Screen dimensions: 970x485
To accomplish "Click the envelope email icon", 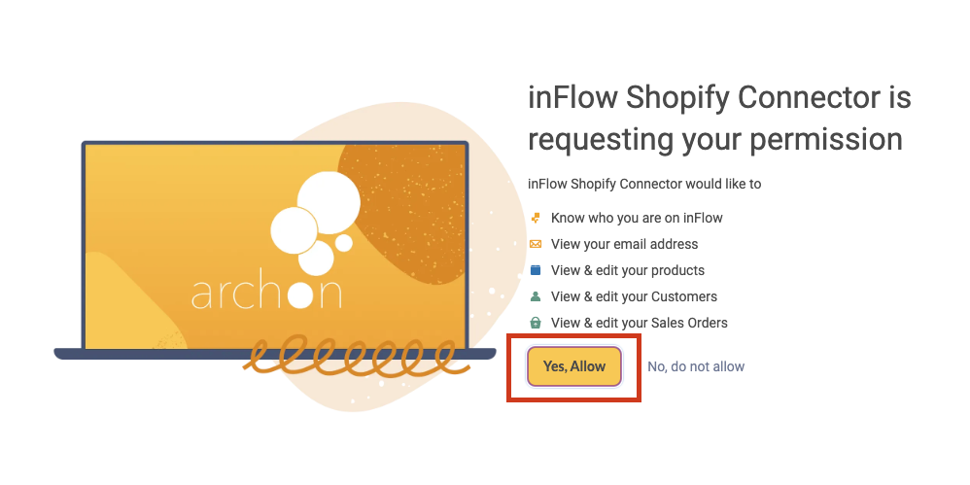I will tap(536, 244).
